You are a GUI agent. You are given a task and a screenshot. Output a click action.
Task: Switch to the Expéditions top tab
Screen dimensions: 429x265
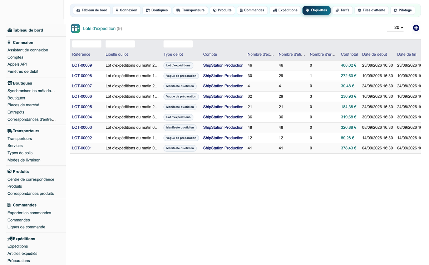[x=285, y=10]
